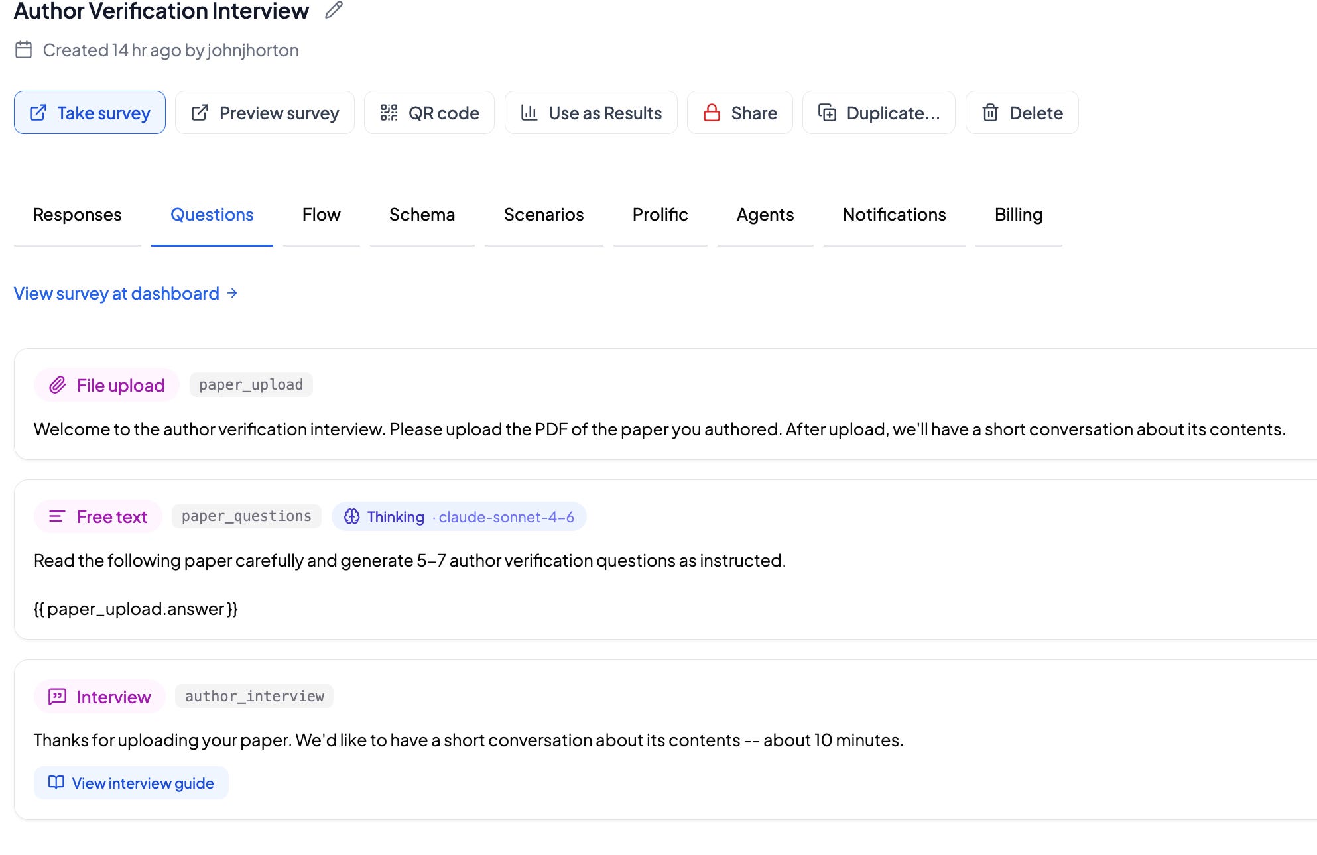
Task: Switch to the Flow tab
Action: [x=322, y=215]
